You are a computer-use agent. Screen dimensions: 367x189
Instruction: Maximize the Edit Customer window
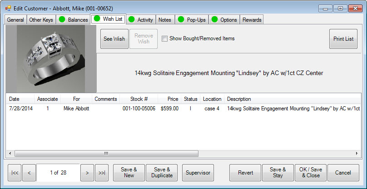click(x=341, y=8)
